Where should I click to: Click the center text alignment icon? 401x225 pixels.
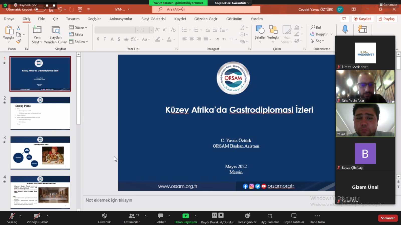pyautogui.click(x=192, y=39)
